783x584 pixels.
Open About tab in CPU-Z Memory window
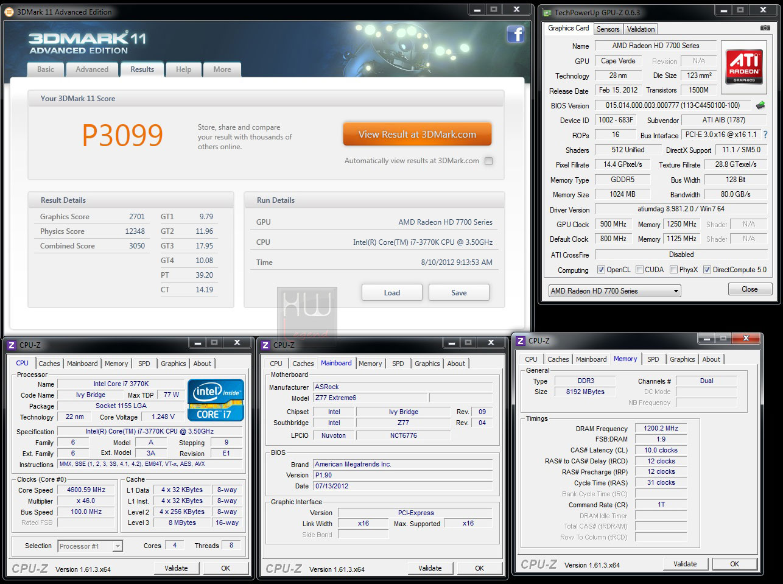coord(711,359)
